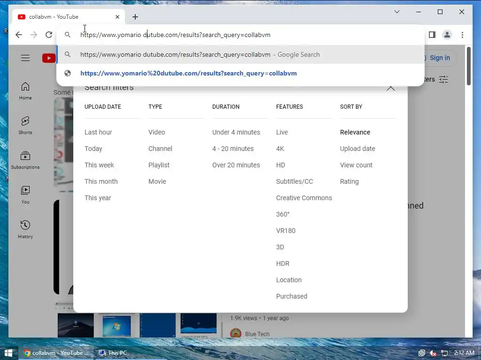This screenshot has height=360, width=481.
Task: Enable the Subtitles/CC filter
Action: coord(295,181)
